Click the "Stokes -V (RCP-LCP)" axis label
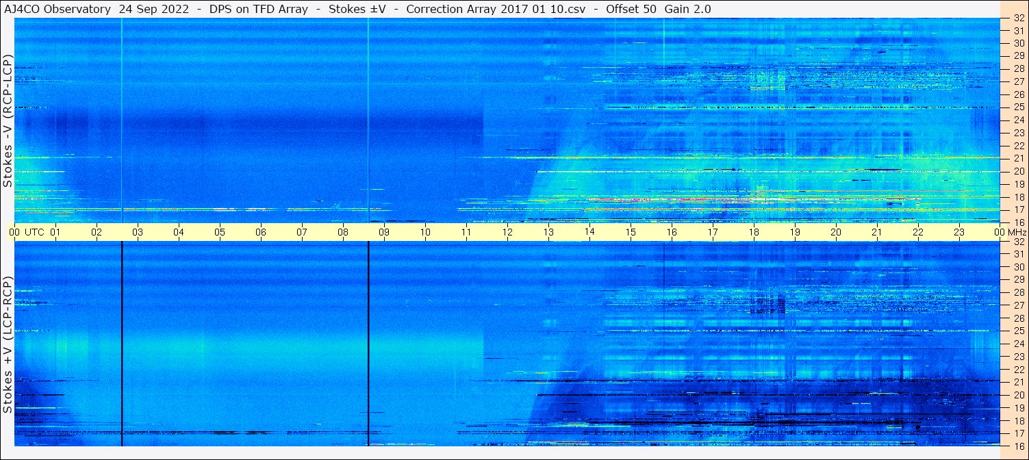Viewport: 1029px width, 460px height. click(7, 122)
